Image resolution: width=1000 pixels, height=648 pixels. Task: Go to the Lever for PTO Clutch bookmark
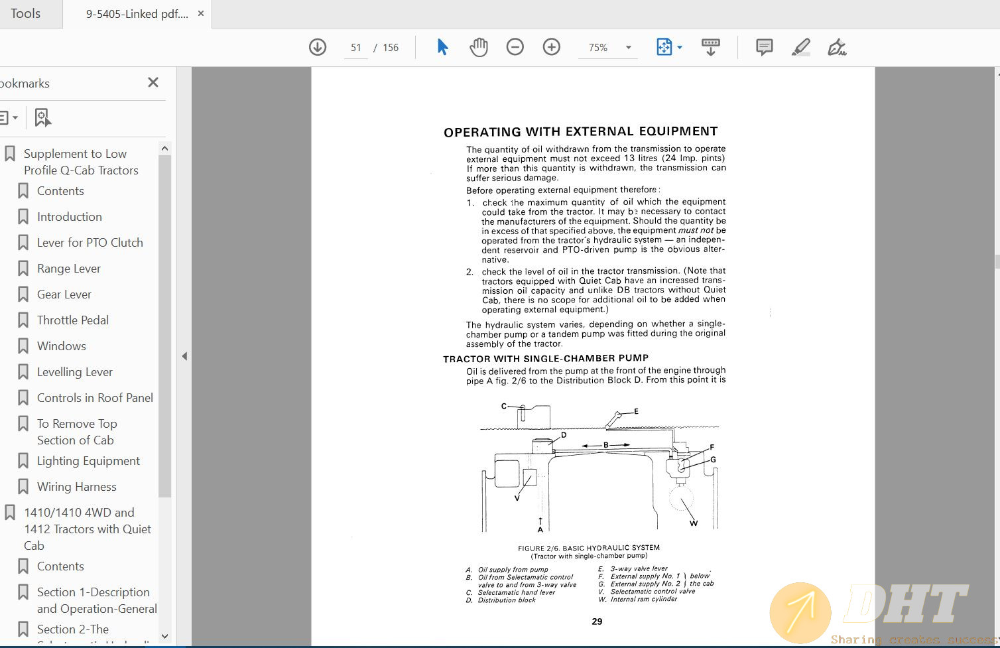click(90, 243)
